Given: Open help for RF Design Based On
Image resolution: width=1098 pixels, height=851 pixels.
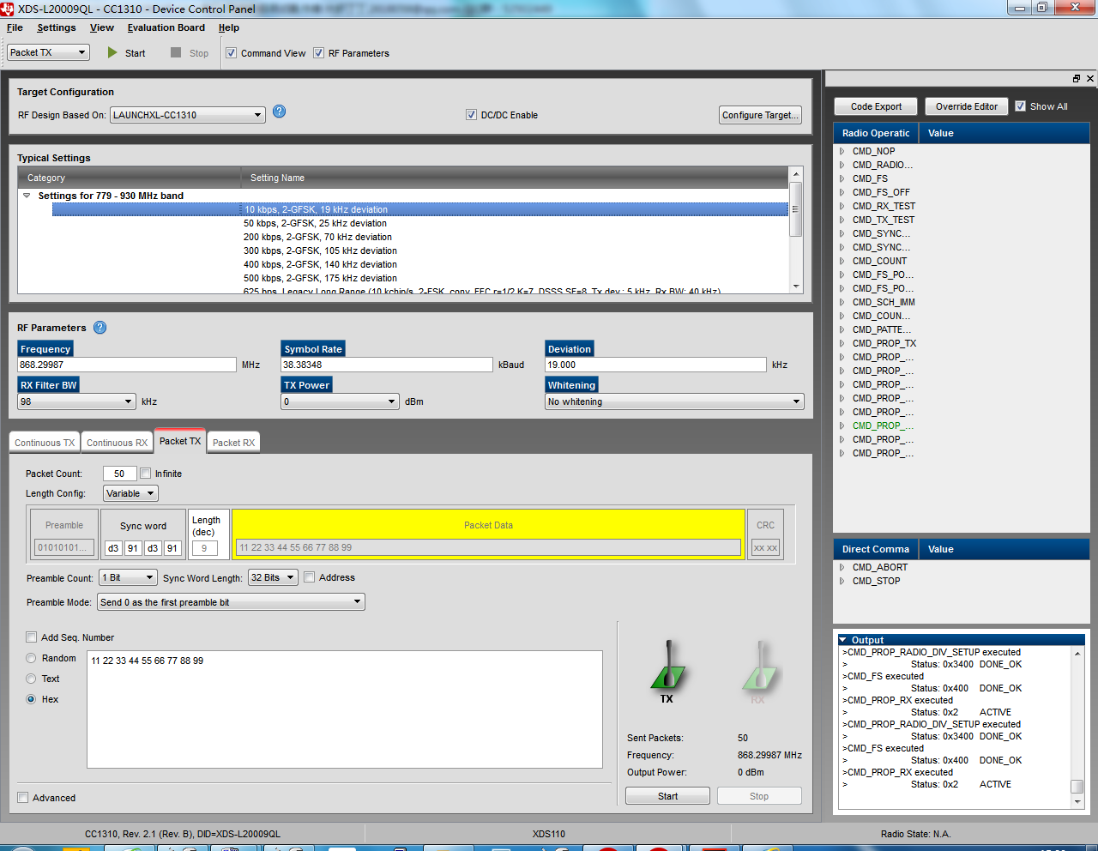Looking at the screenshot, I should point(279,112).
